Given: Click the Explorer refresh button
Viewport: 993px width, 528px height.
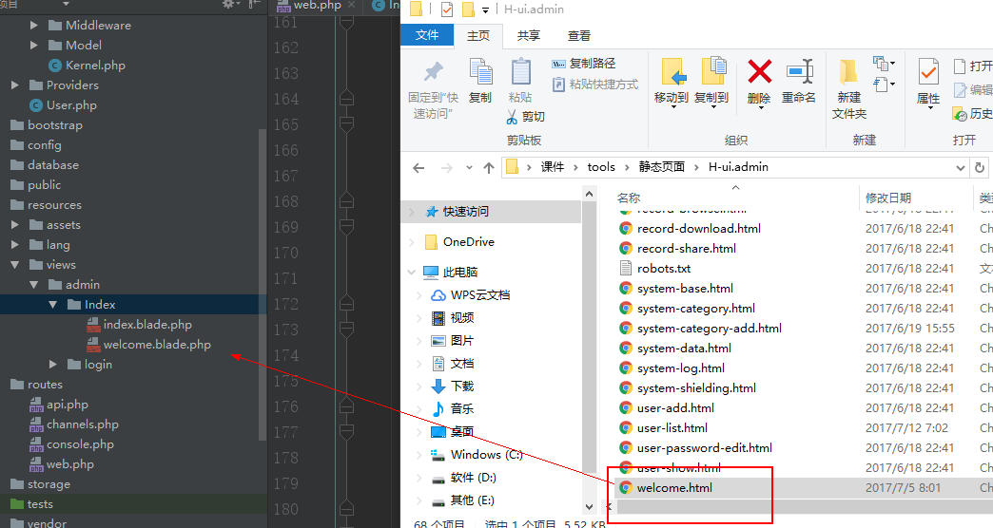Looking at the screenshot, I should click(981, 167).
